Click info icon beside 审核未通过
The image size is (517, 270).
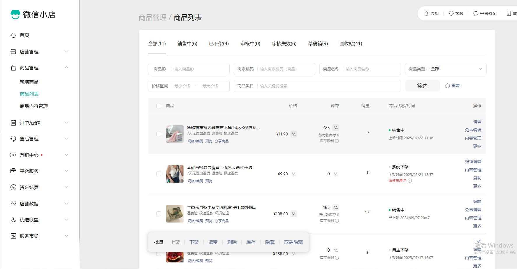(410, 181)
